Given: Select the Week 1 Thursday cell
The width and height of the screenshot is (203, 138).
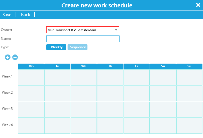Looking at the screenshot, I should point(110,77).
